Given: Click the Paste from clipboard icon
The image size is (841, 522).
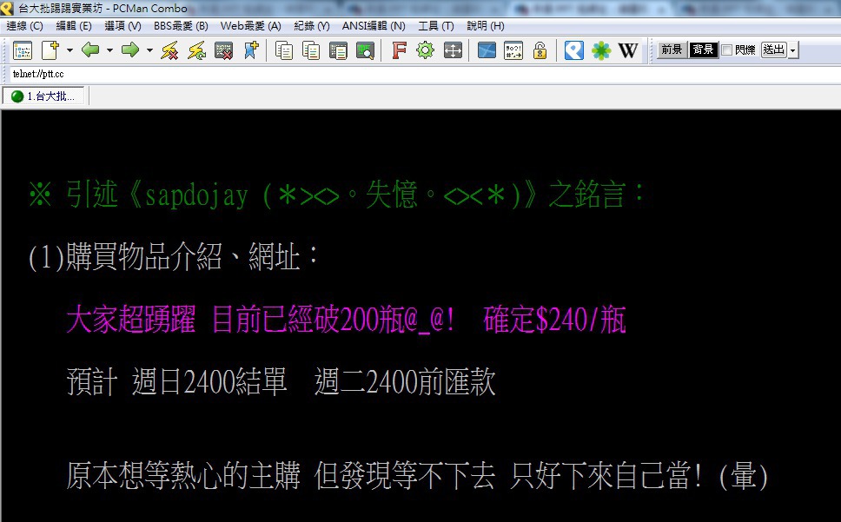Looking at the screenshot, I should coord(338,50).
